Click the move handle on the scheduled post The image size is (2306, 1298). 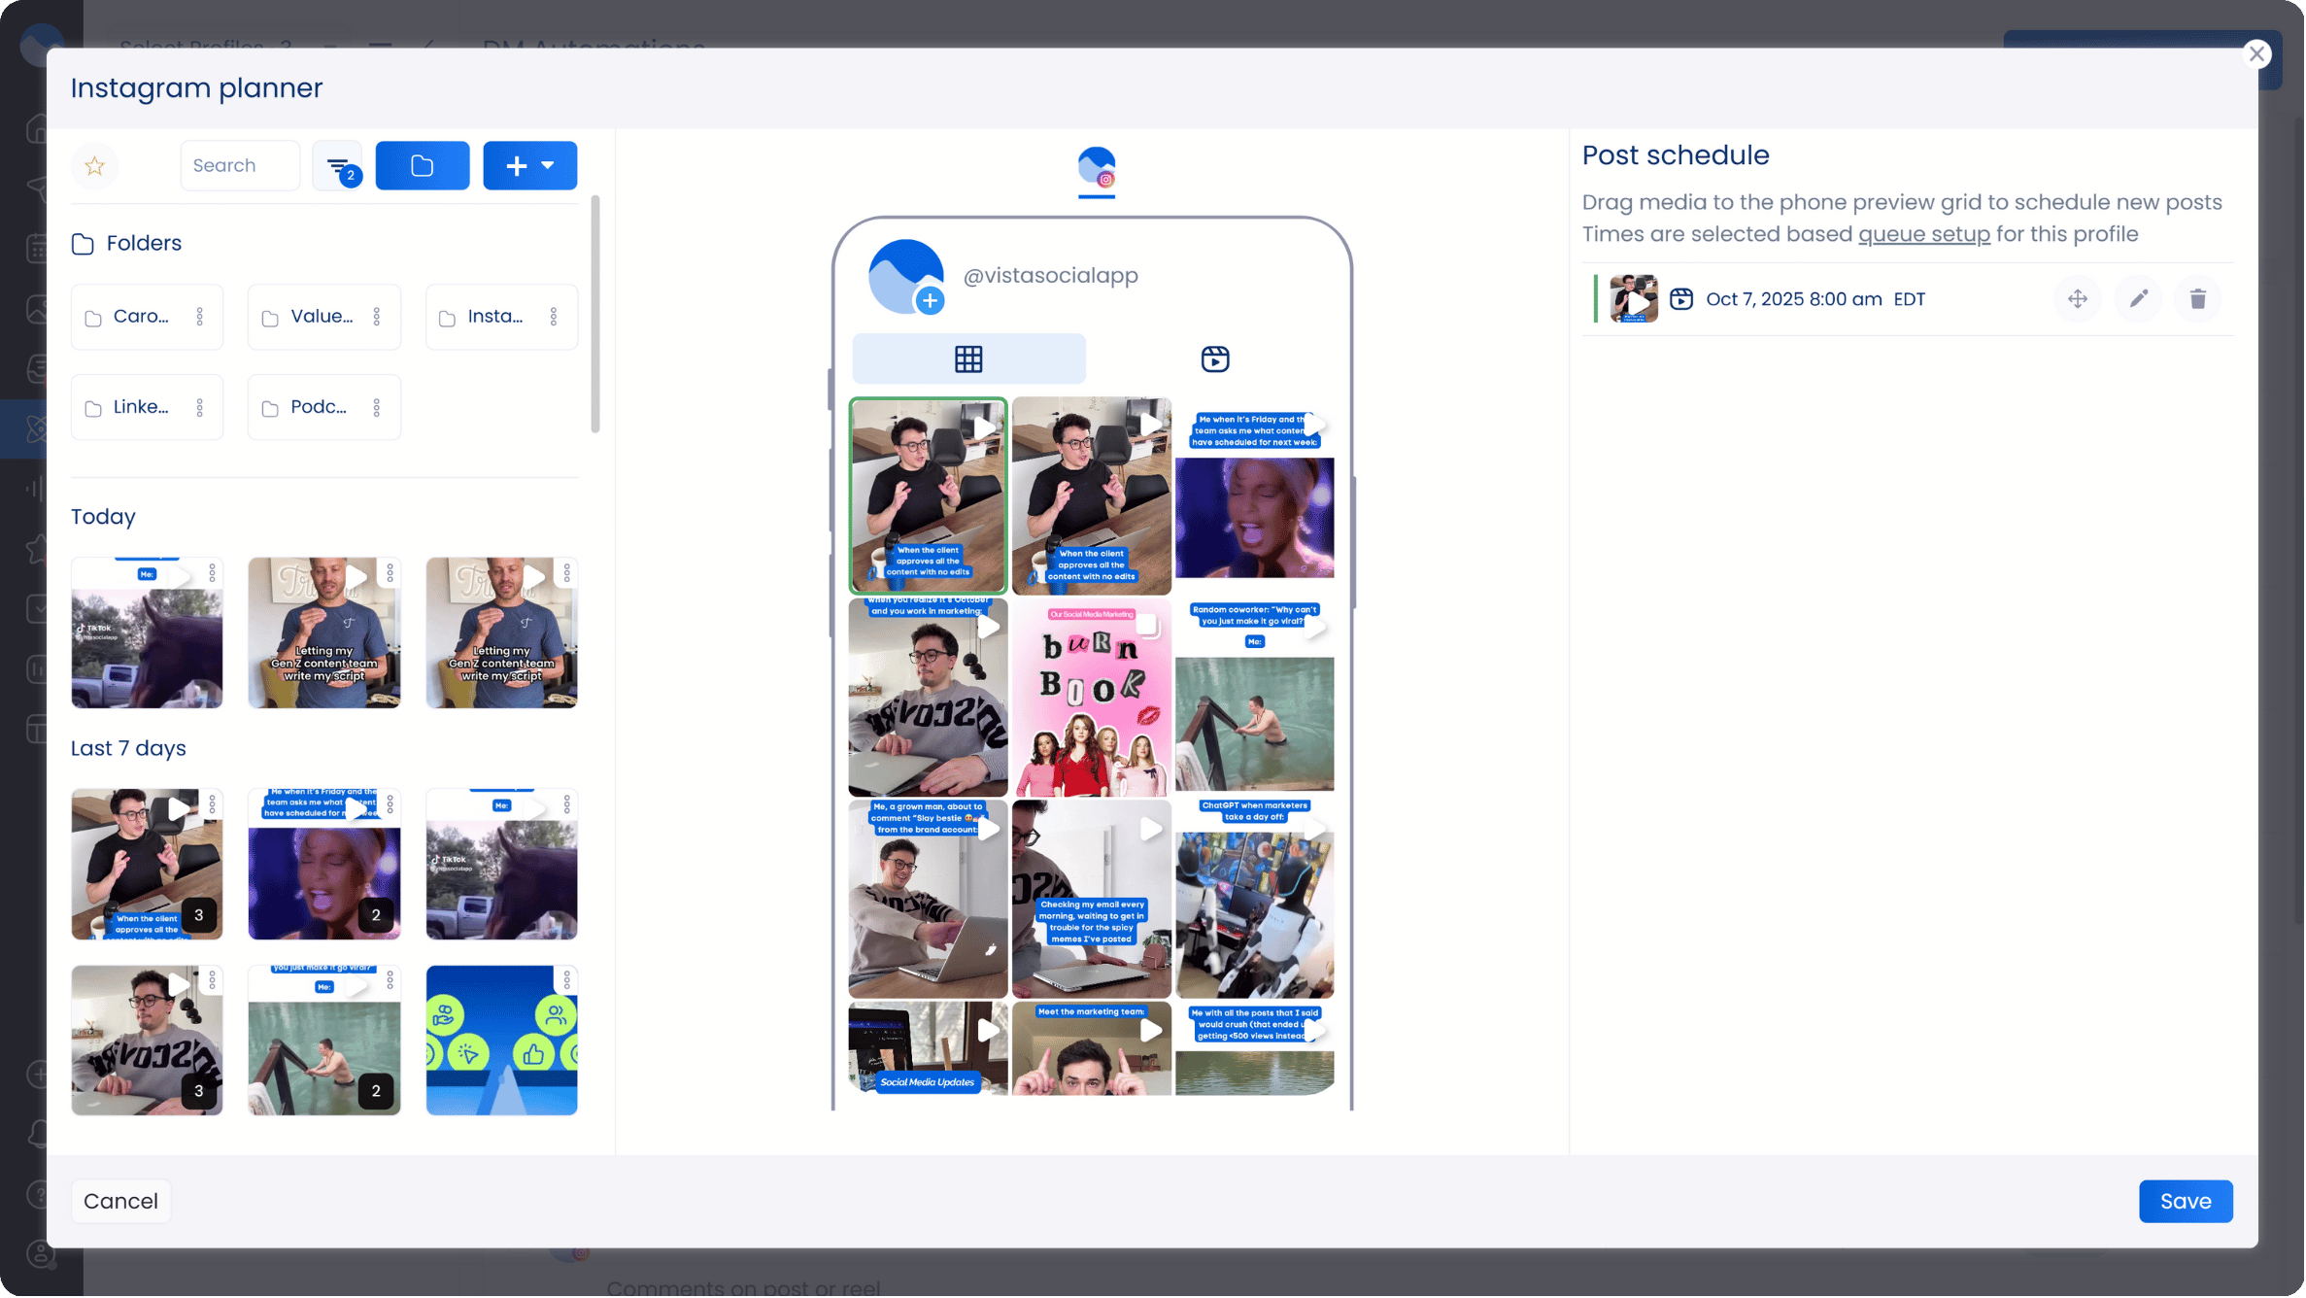coord(2078,298)
